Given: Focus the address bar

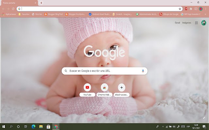Looking at the screenshot, I should [100, 9].
